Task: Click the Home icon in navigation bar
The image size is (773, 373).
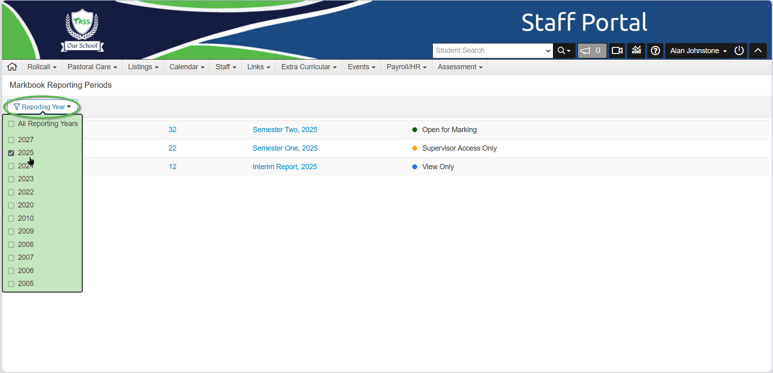Action: (12, 67)
